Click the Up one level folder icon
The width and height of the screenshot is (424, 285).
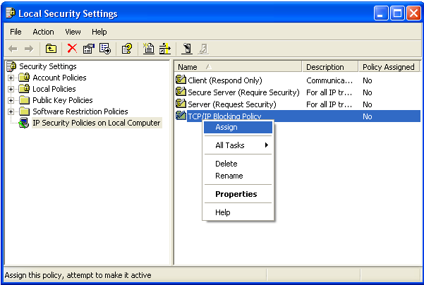pos(51,49)
